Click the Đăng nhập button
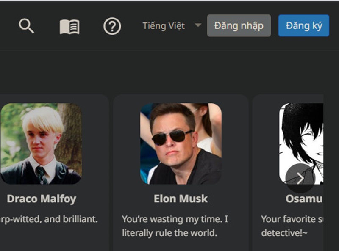 coord(239,25)
